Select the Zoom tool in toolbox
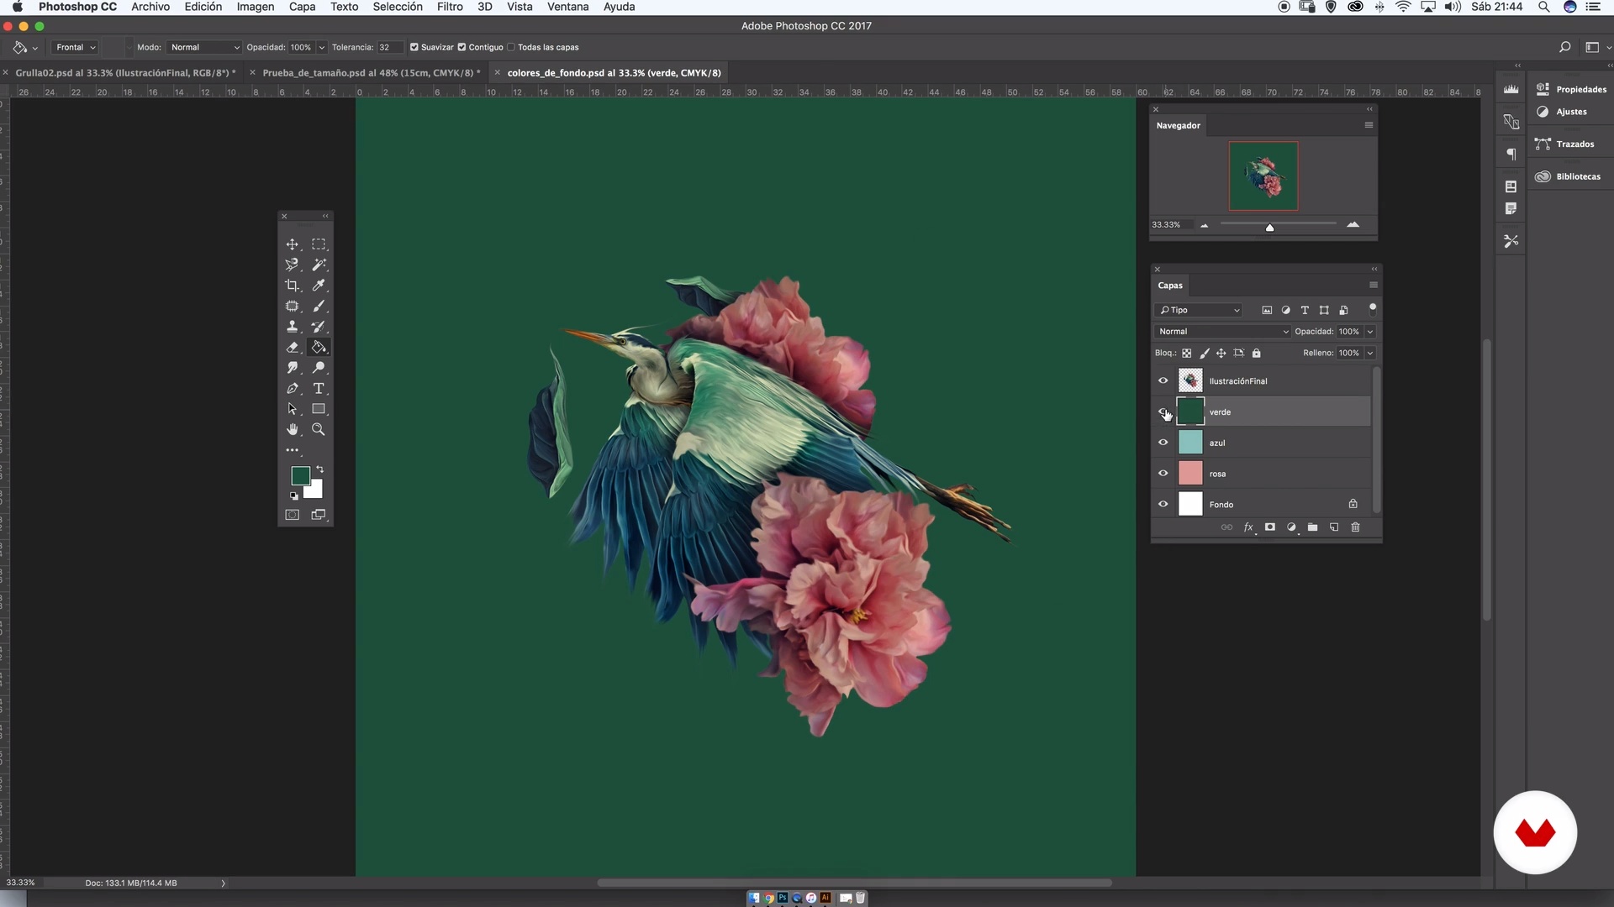 [x=319, y=429]
